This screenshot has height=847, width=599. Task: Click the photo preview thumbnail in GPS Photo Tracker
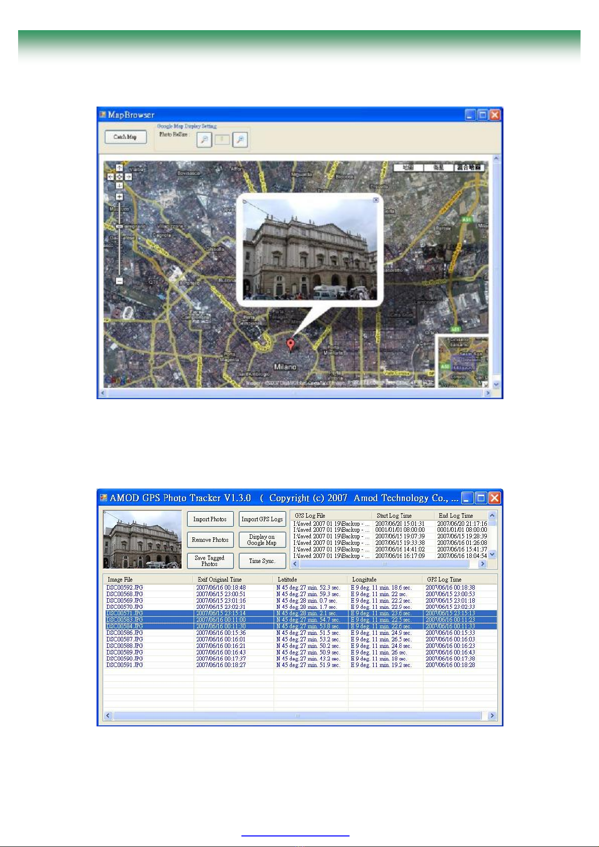[142, 539]
